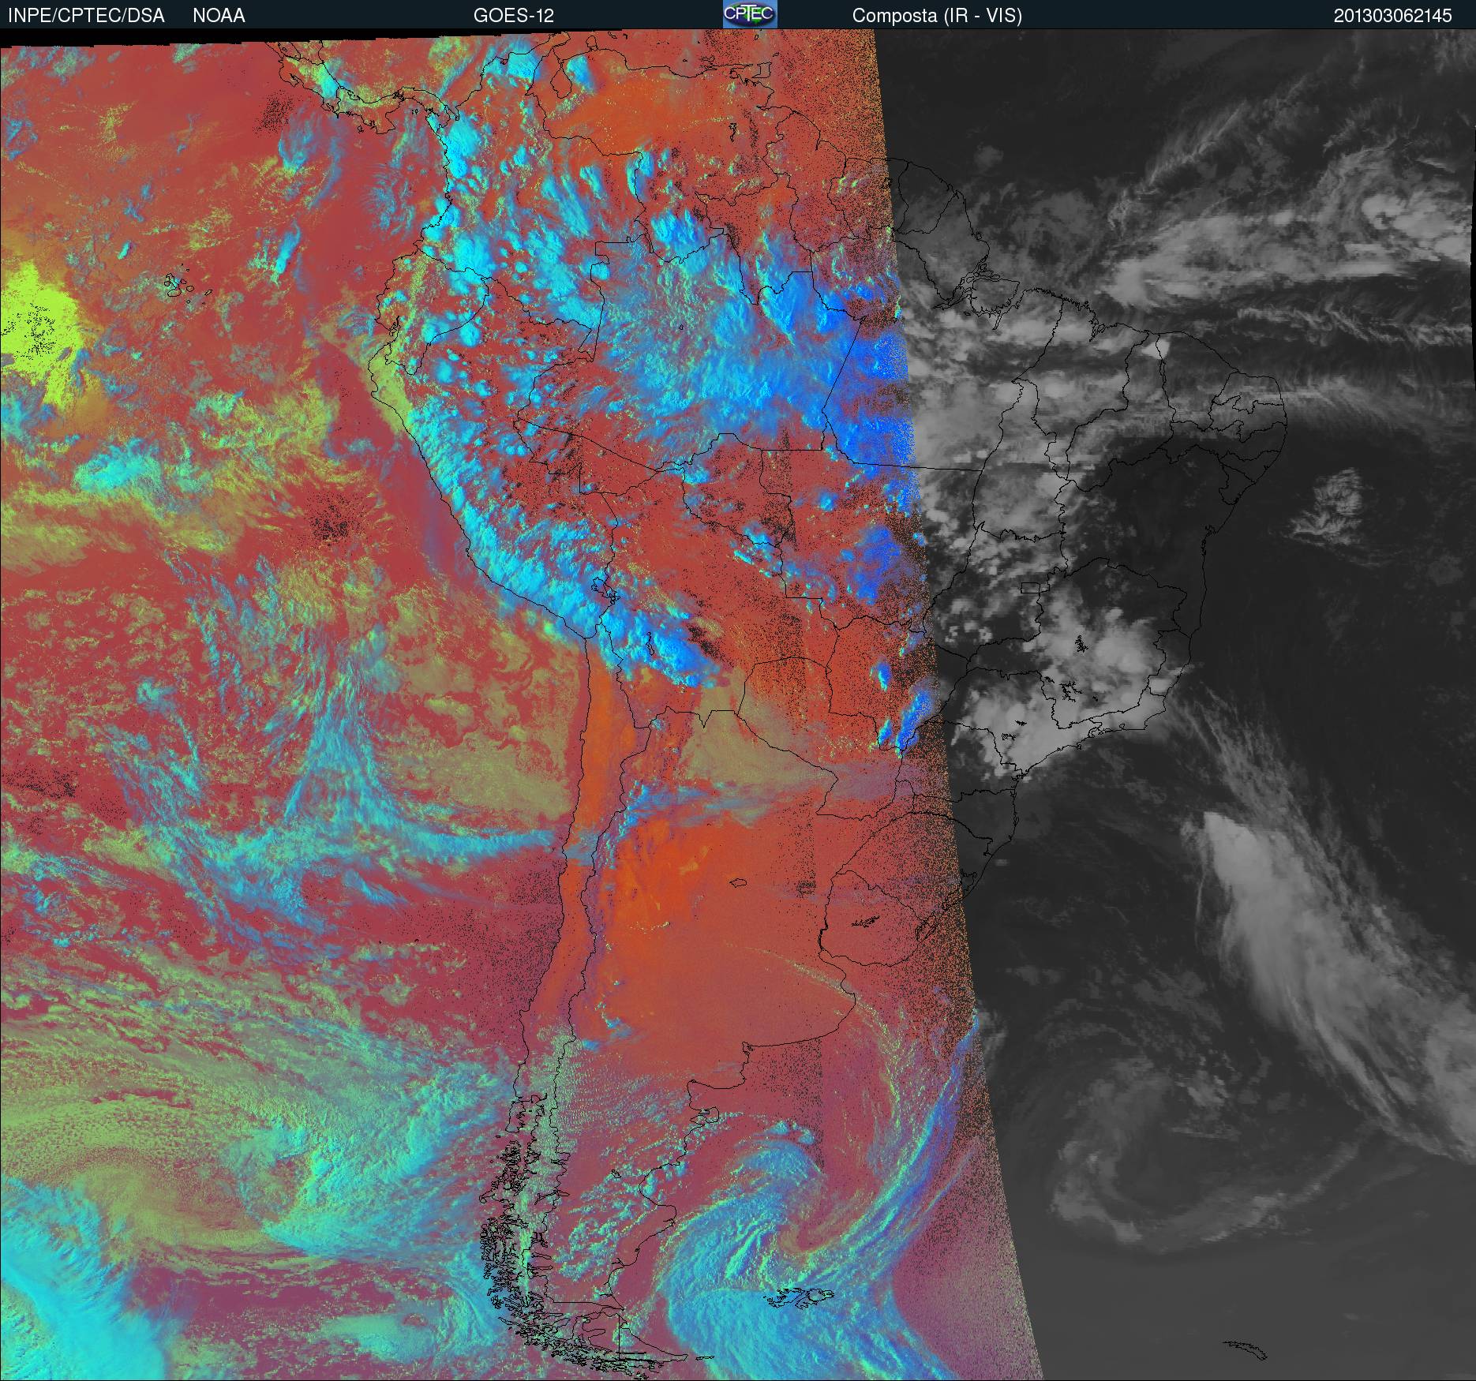The image size is (1476, 1381).
Task: Select the 'NOAA' label in header
Action: point(219,16)
